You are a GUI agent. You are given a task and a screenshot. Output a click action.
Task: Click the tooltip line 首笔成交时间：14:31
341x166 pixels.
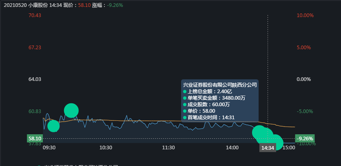click(x=209, y=118)
